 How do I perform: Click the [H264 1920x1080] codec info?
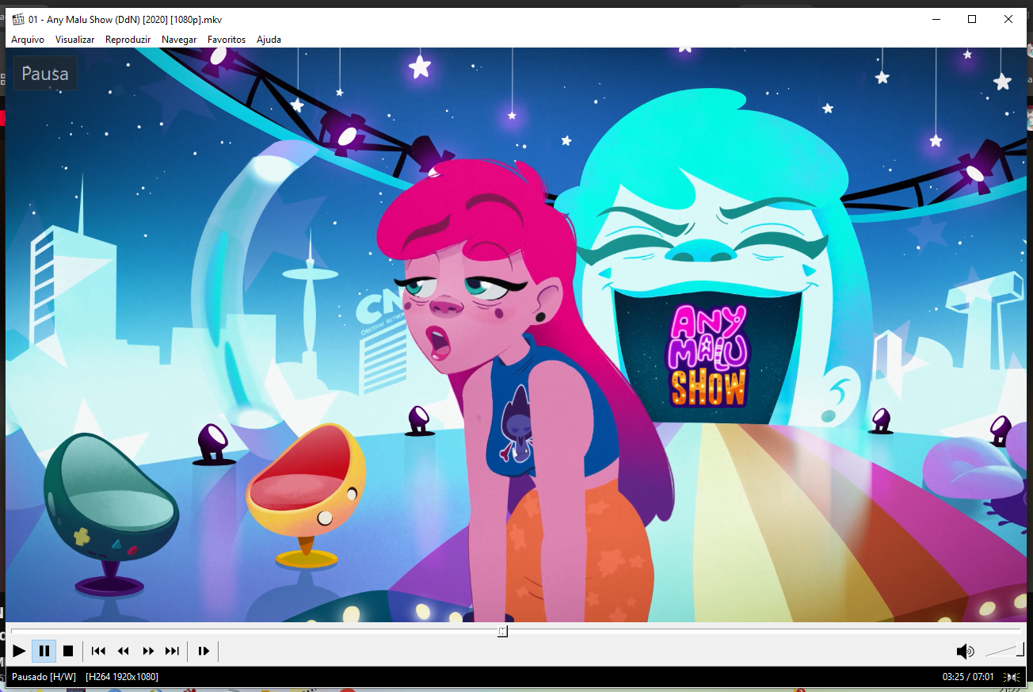coord(122,677)
